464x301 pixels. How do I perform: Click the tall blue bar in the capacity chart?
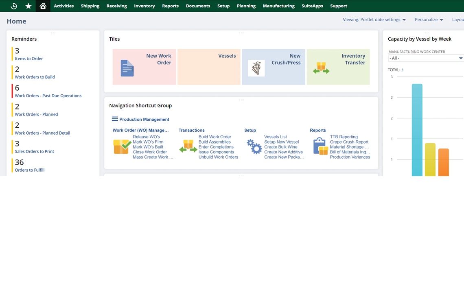[x=417, y=130]
